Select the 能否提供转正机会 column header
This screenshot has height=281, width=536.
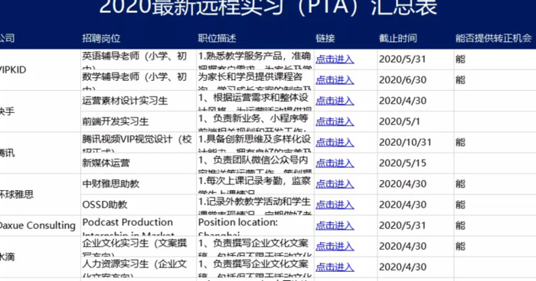(494, 38)
